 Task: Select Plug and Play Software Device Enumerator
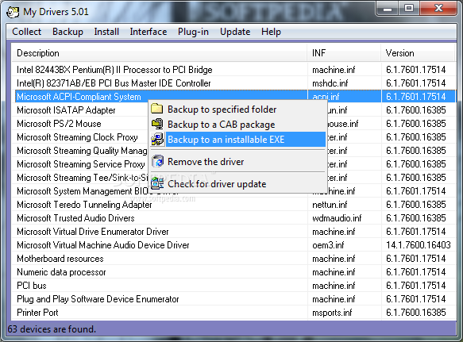pos(234,299)
